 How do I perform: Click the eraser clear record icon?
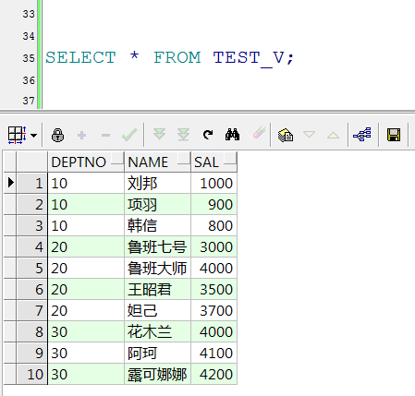pyautogui.click(x=259, y=132)
